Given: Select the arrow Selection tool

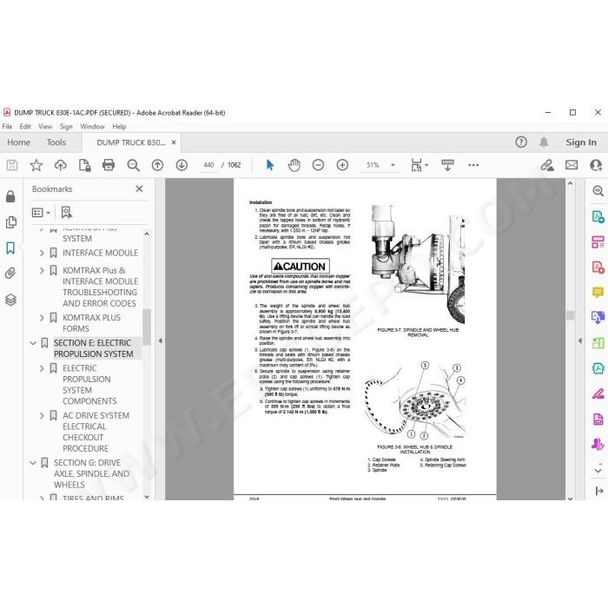Looking at the screenshot, I should click(x=270, y=165).
